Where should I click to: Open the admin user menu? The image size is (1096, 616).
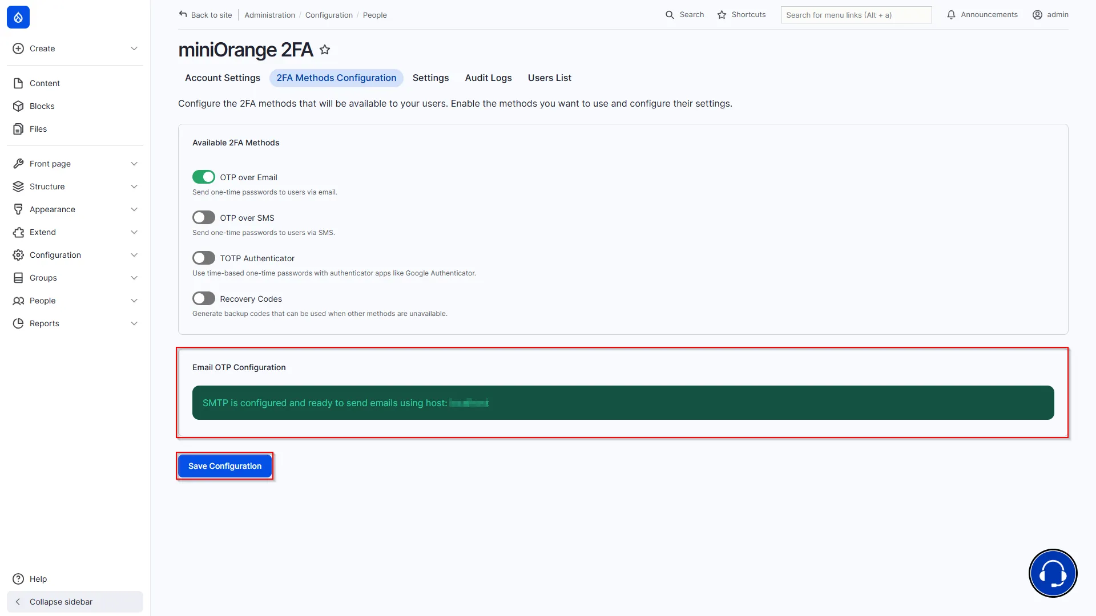coord(1050,15)
